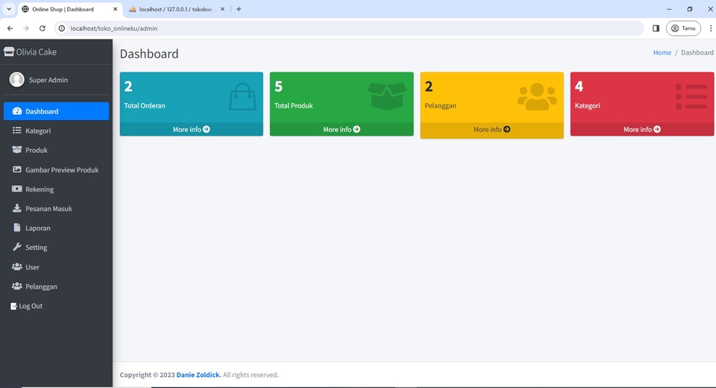Click More info on Total Orderan card

coord(192,129)
